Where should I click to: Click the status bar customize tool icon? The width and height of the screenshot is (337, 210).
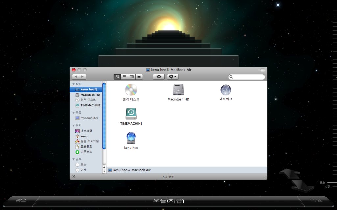tap(73, 177)
